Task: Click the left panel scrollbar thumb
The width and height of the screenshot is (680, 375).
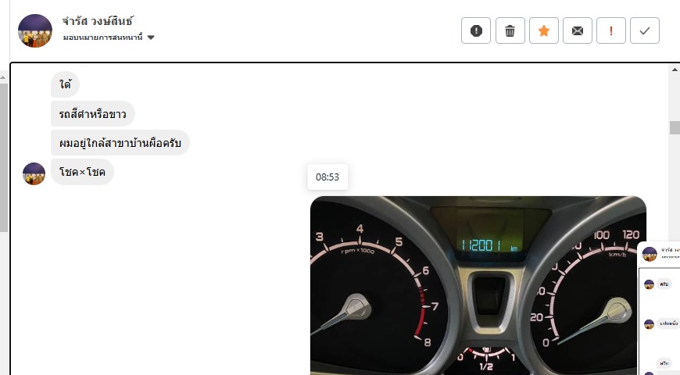Action: [x=3, y=159]
